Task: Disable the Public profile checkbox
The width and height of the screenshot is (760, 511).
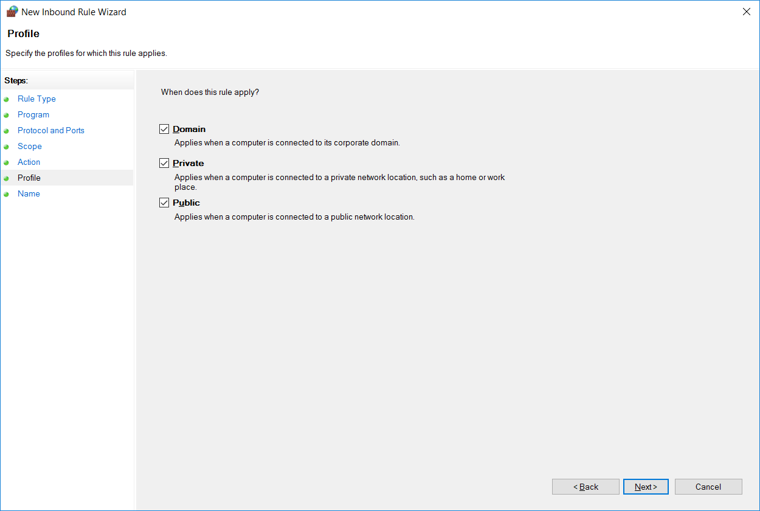Action: tap(164, 203)
